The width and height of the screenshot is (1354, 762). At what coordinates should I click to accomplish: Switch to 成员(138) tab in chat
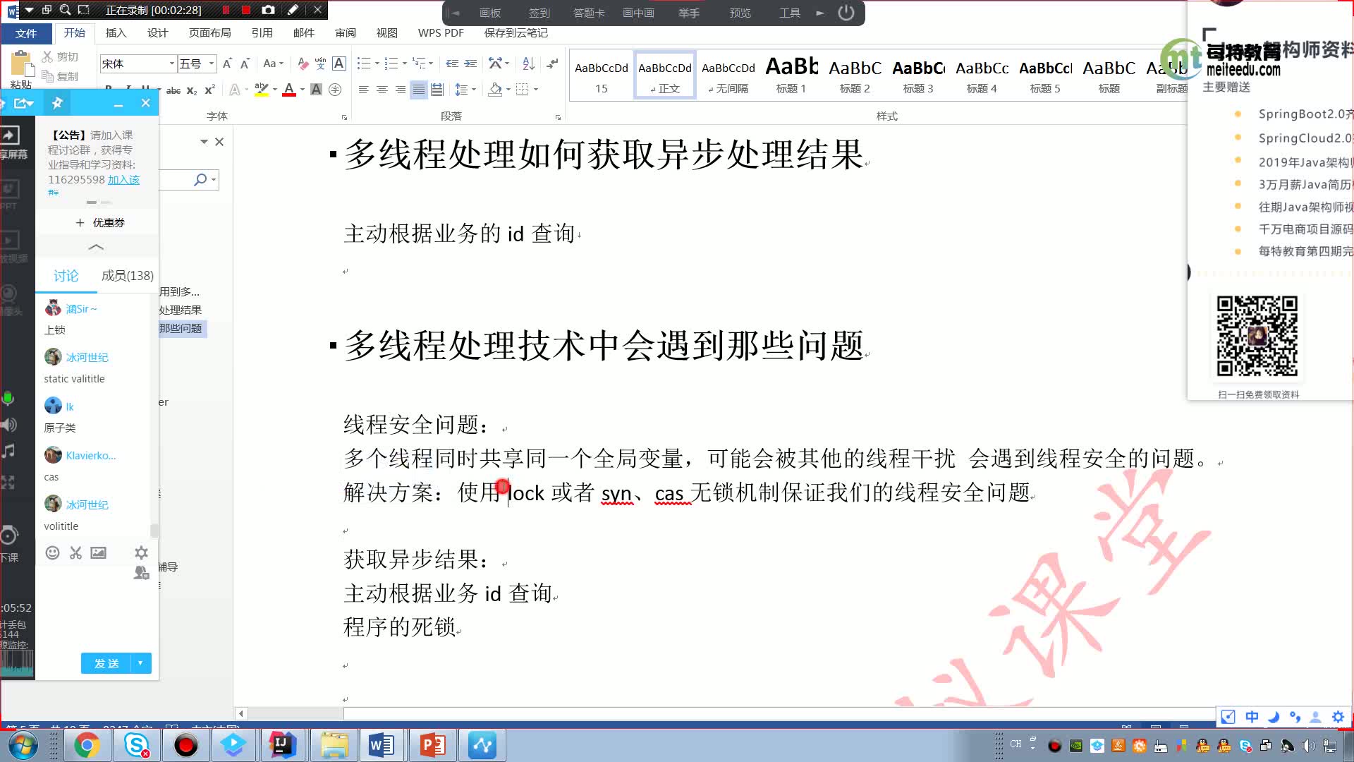pyautogui.click(x=128, y=275)
